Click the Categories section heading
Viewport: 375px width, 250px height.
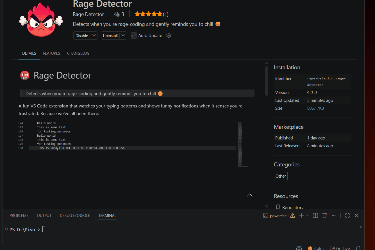coord(287,164)
